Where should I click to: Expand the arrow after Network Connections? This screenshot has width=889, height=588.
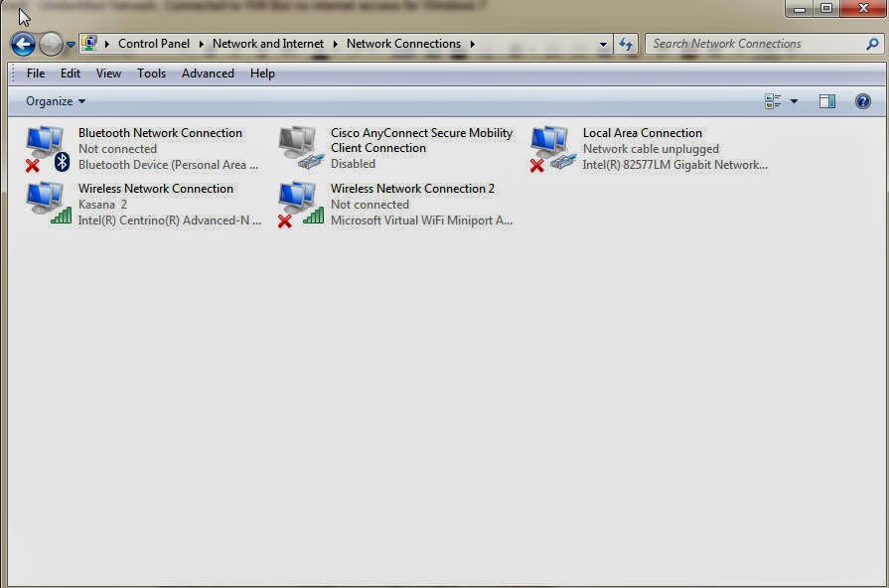click(x=472, y=44)
